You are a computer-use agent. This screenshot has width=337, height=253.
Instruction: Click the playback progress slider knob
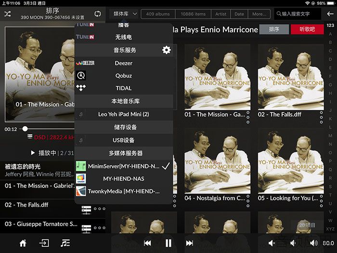click(25, 129)
